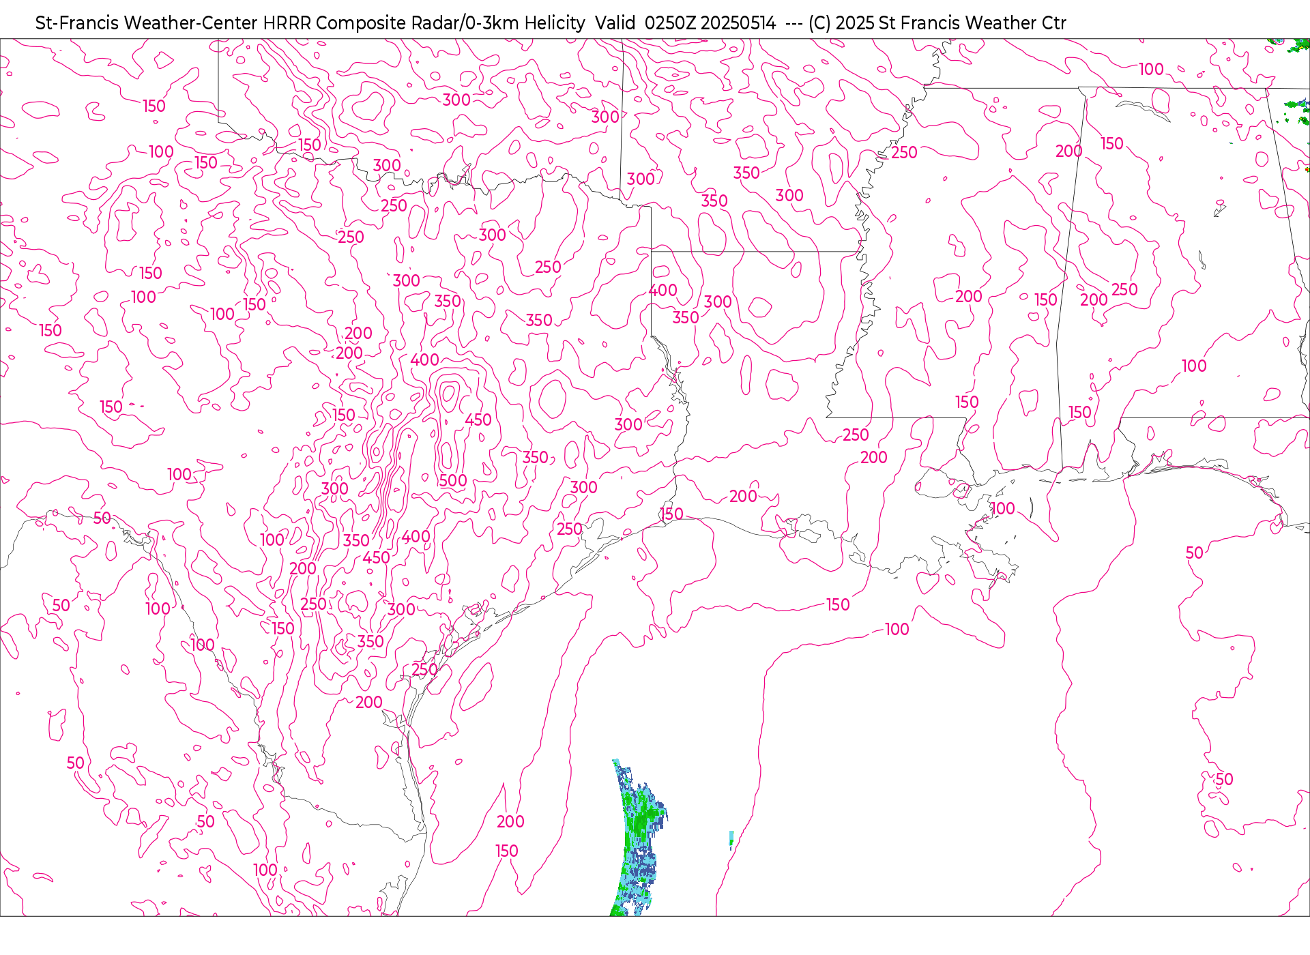Click the "Valid 0250Z 20250514" timestamp text
The width and height of the screenshot is (1310, 955).
(685, 23)
